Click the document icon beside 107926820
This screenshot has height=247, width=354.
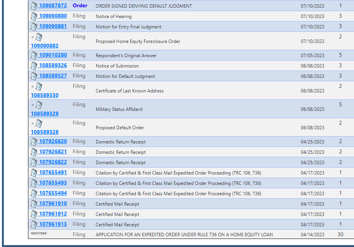(x=34, y=142)
